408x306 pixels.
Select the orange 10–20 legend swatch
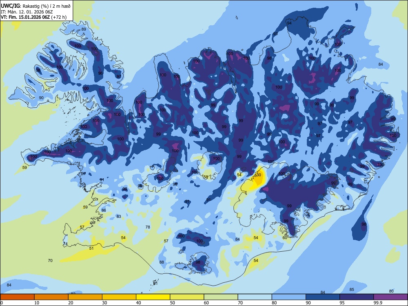pyautogui.click(x=51, y=297)
